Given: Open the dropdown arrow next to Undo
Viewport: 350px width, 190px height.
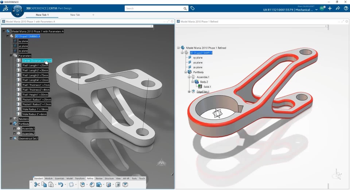Looking at the screenshot, I should [x=65, y=185].
